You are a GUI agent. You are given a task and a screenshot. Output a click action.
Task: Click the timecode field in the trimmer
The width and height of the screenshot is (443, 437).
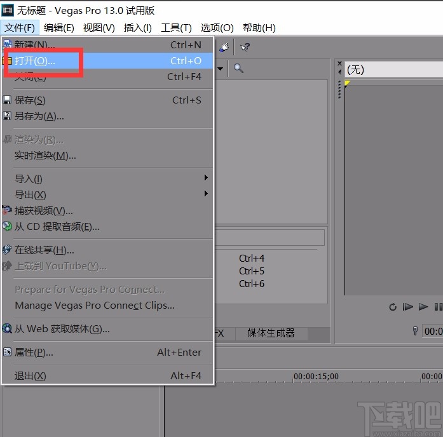tap(432, 331)
